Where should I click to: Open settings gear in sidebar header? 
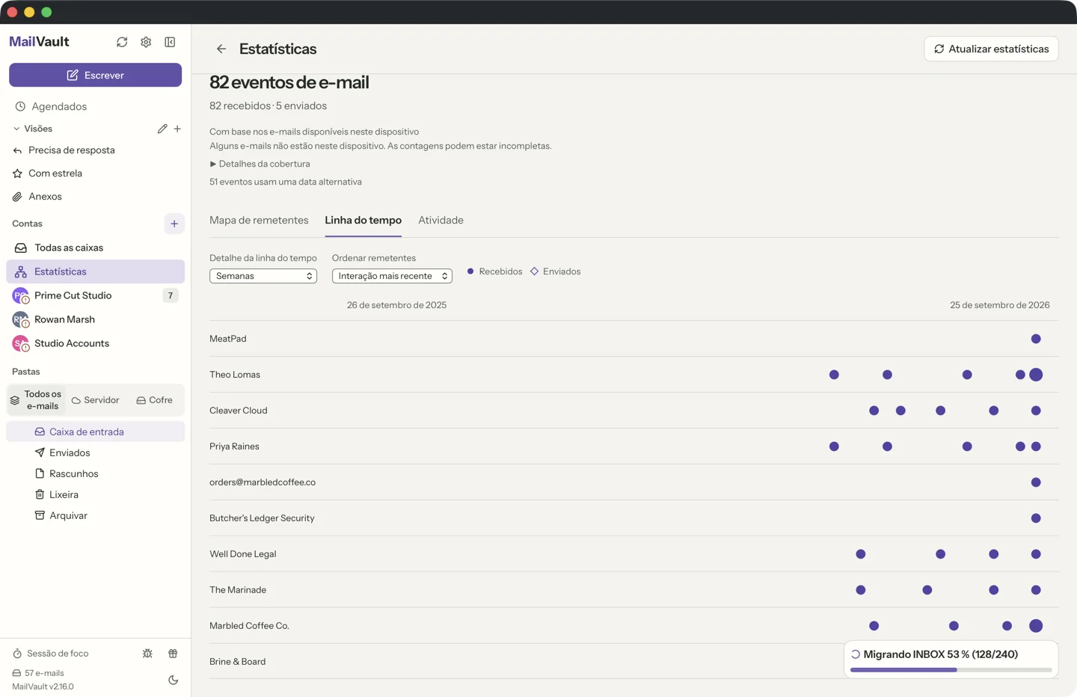pyautogui.click(x=146, y=42)
